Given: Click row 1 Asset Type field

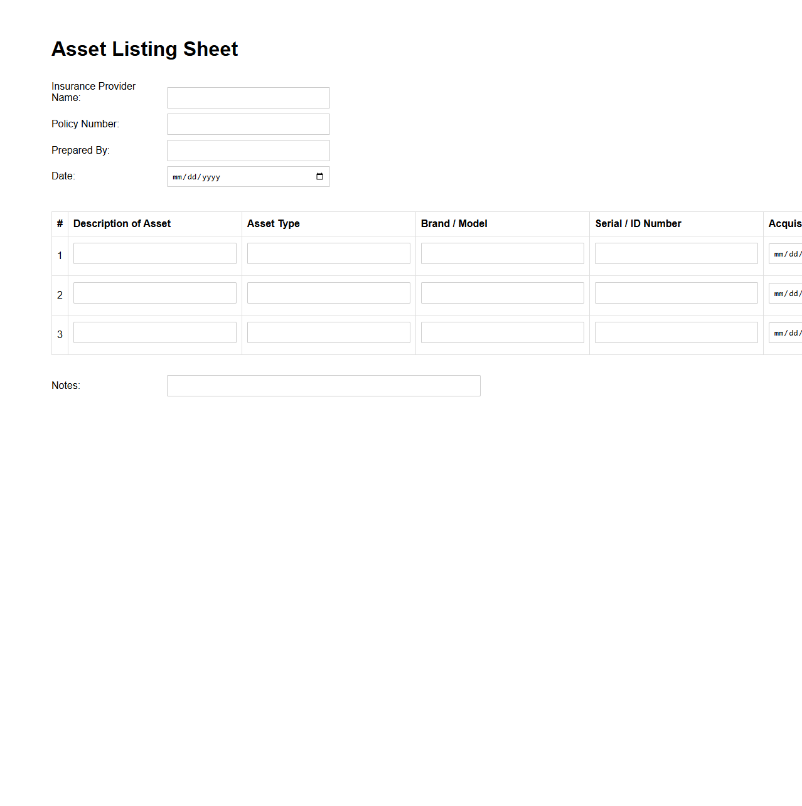Looking at the screenshot, I should tap(328, 253).
